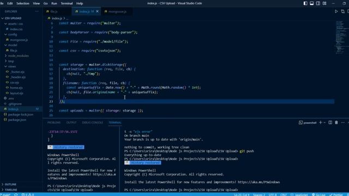The height and width of the screenshot is (196, 349).
Task: Open the Terminal menu
Action: (x=67, y=3)
